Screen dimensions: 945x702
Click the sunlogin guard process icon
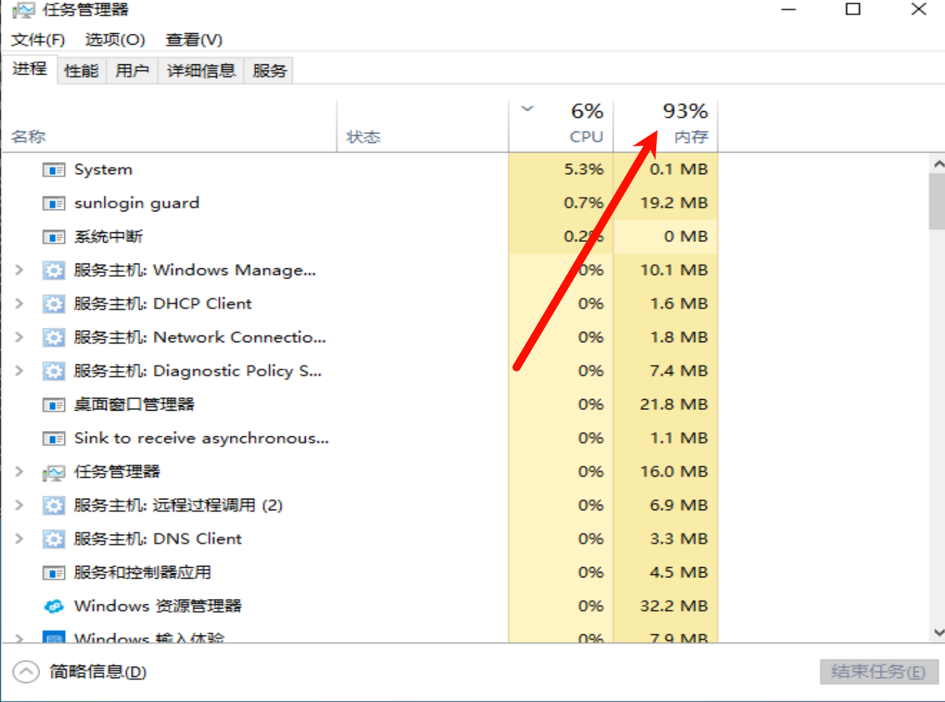pyautogui.click(x=54, y=203)
